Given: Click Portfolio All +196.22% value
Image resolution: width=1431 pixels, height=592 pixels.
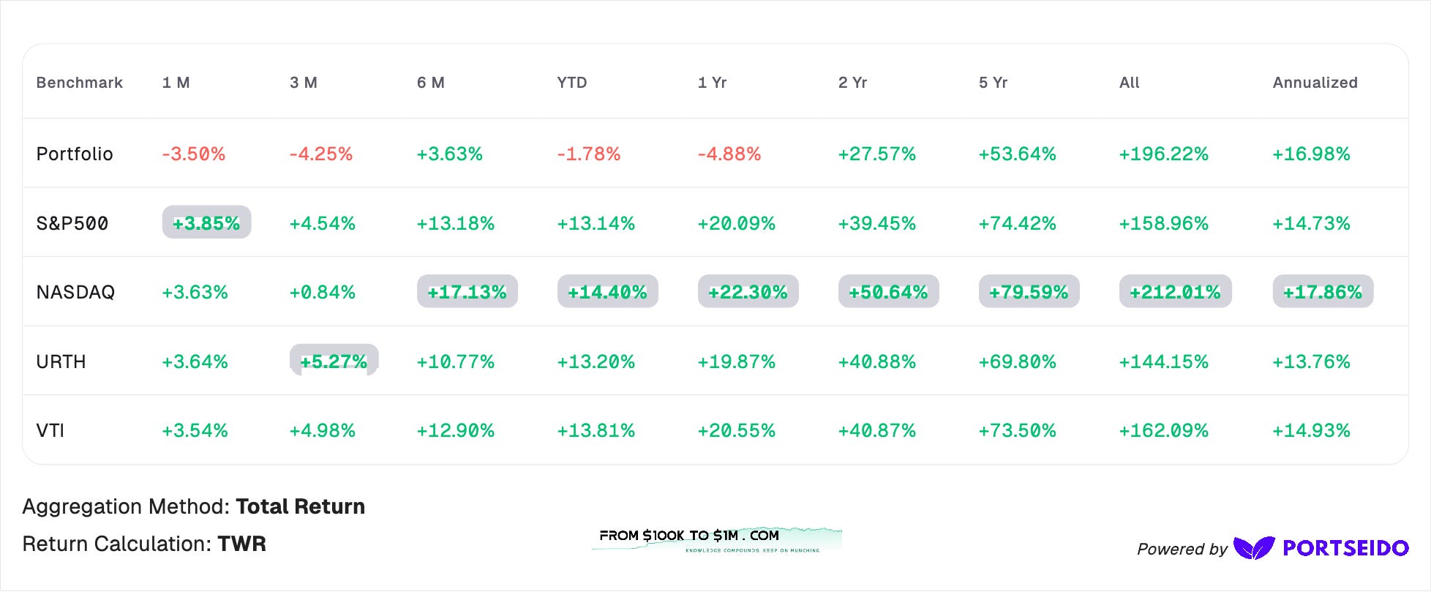Looking at the screenshot, I should [x=1163, y=154].
